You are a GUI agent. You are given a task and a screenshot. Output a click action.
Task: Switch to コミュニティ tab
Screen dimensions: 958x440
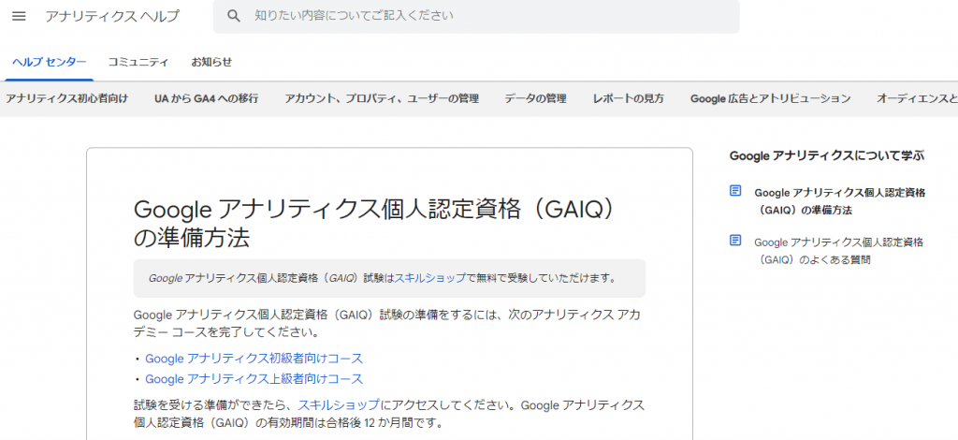pyautogui.click(x=138, y=62)
